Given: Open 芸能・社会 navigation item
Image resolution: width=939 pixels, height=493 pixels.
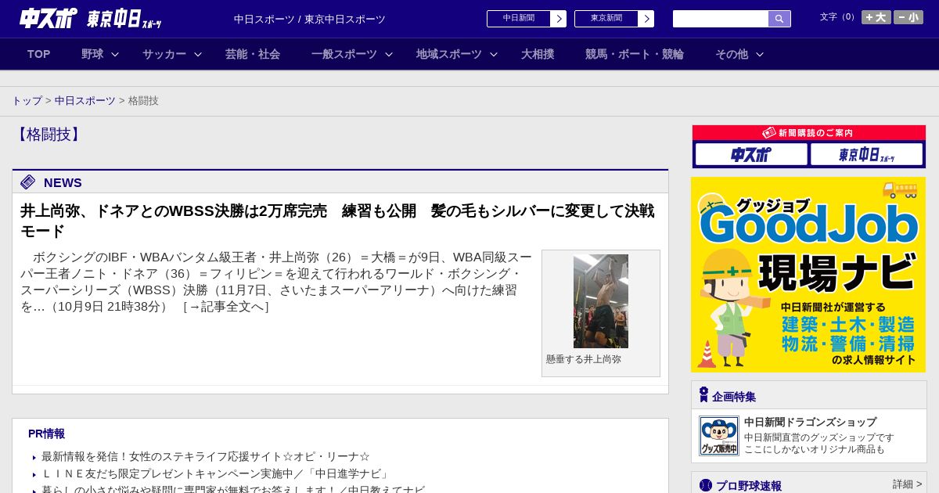Looking at the screenshot, I should (x=253, y=54).
